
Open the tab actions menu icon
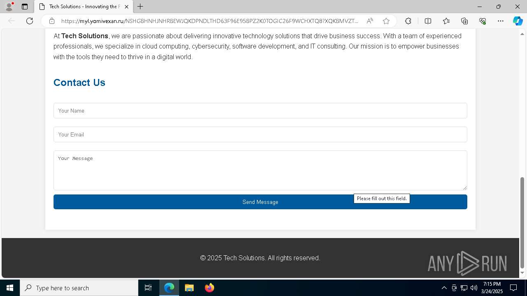click(x=25, y=7)
